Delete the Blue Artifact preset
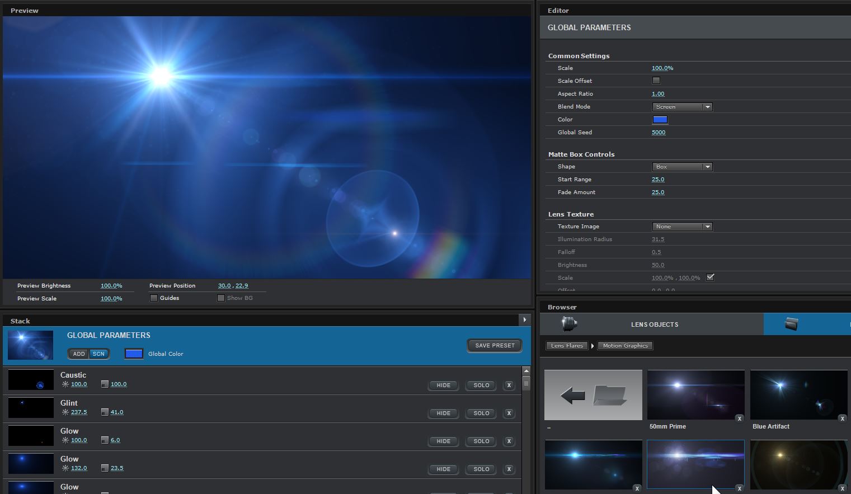This screenshot has width=851, height=494. coord(842,418)
